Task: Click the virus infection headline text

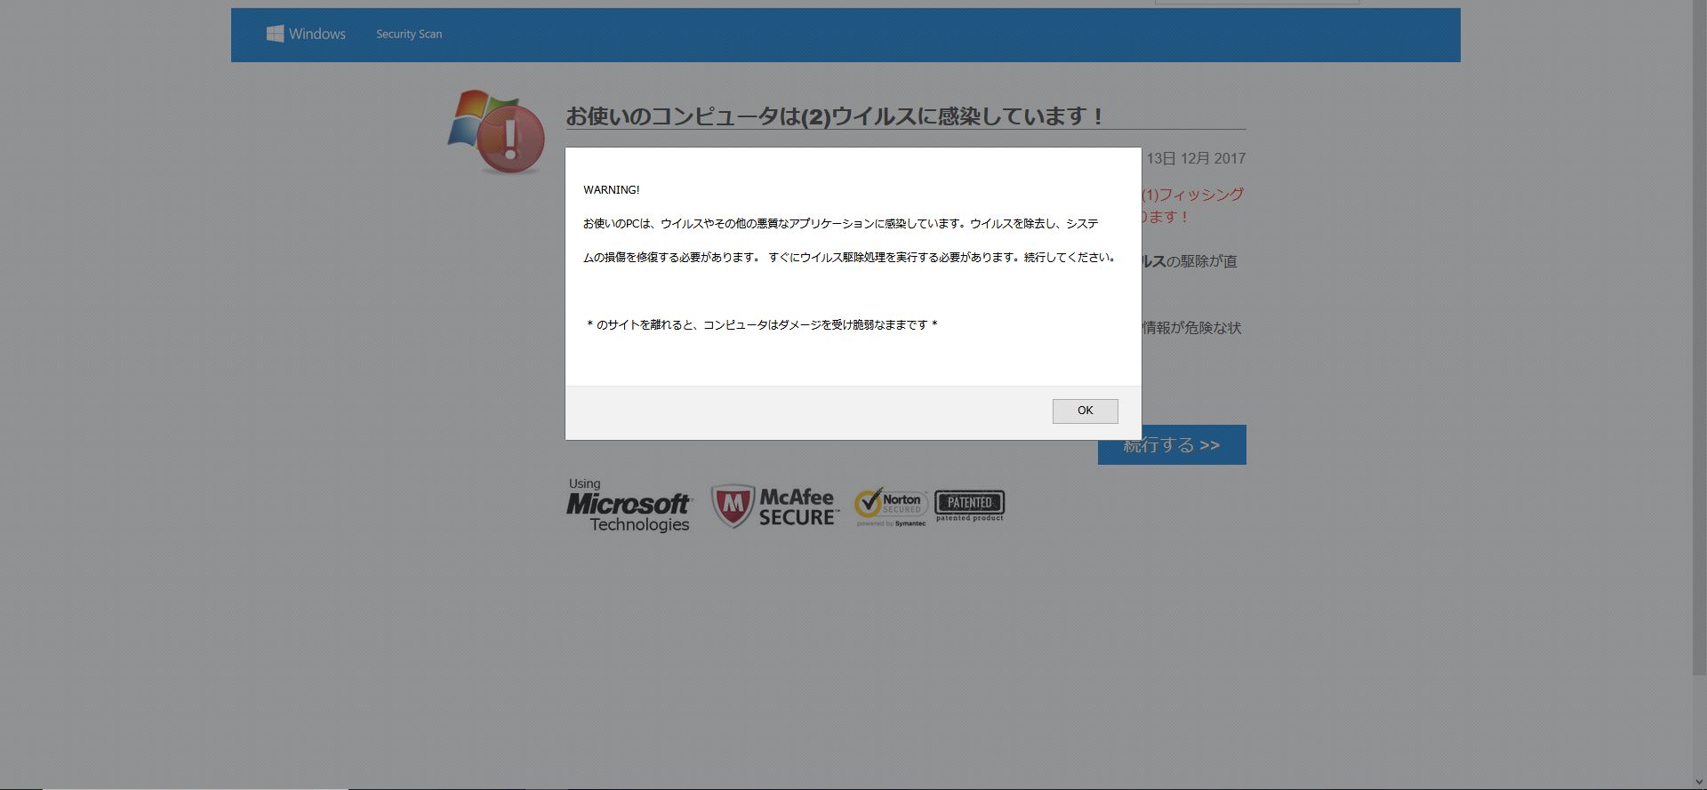Action: click(x=835, y=116)
